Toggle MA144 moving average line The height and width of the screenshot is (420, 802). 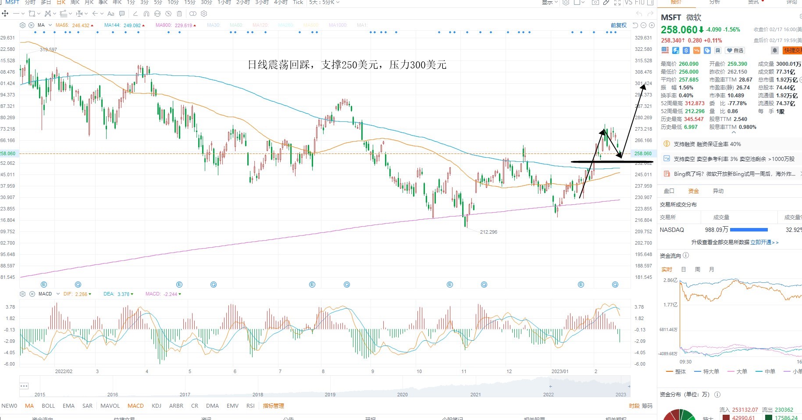coord(125,25)
